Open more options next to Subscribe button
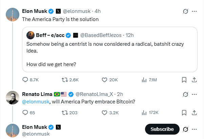This screenshot has width=204, height=139. click(x=195, y=129)
